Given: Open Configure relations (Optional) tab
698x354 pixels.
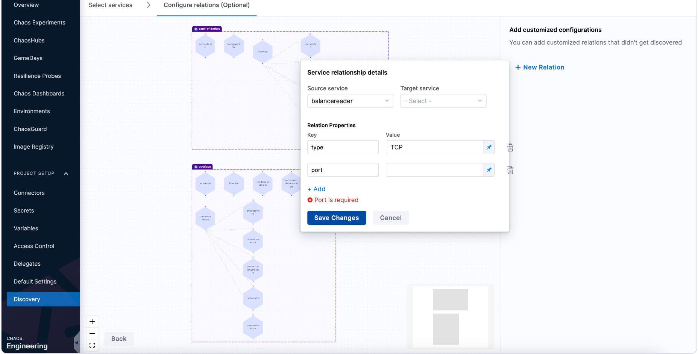Looking at the screenshot, I should pos(206,5).
